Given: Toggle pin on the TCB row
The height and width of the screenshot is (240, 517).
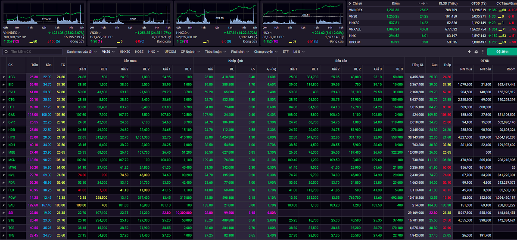Looking at the screenshot, I should pyautogui.click(x=3, y=228).
